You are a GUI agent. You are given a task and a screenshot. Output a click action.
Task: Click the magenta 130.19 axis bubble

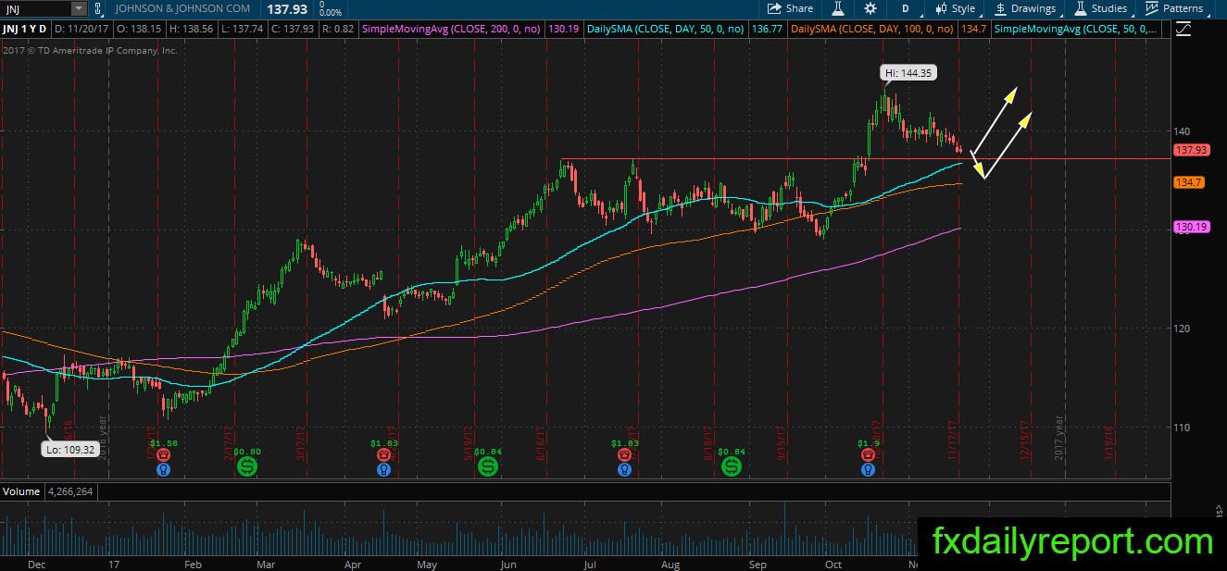1191,226
